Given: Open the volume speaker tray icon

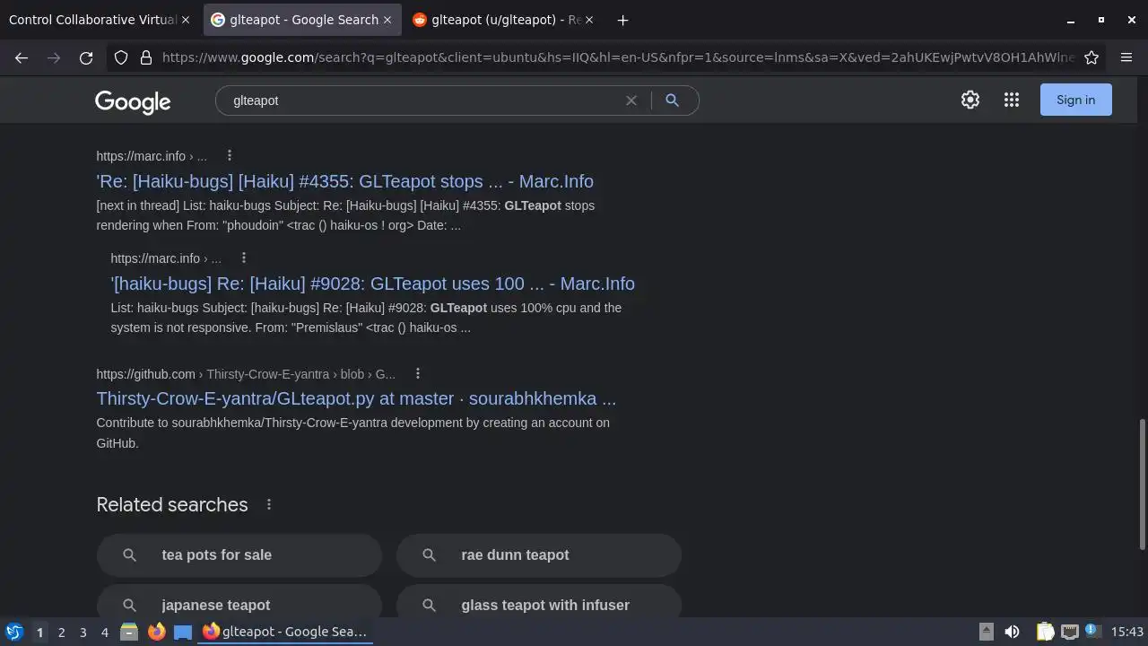Looking at the screenshot, I should pyautogui.click(x=1012, y=632).
